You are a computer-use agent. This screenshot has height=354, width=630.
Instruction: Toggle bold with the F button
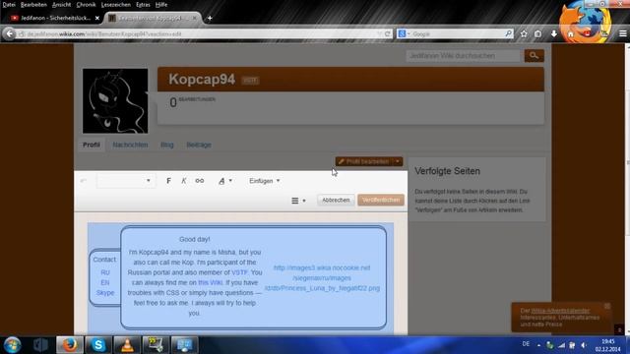coord(168,181)
